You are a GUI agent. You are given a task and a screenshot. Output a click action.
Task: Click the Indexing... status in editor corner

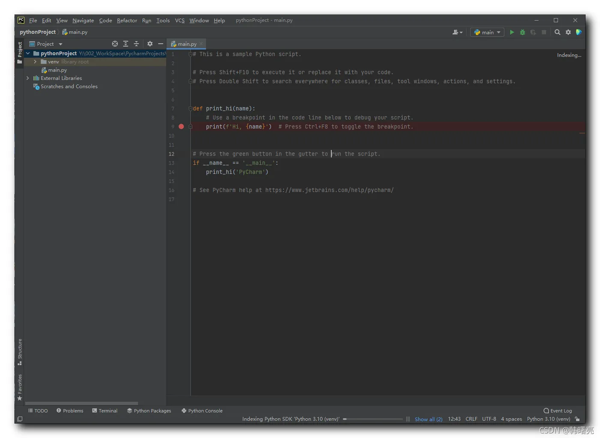569,55
